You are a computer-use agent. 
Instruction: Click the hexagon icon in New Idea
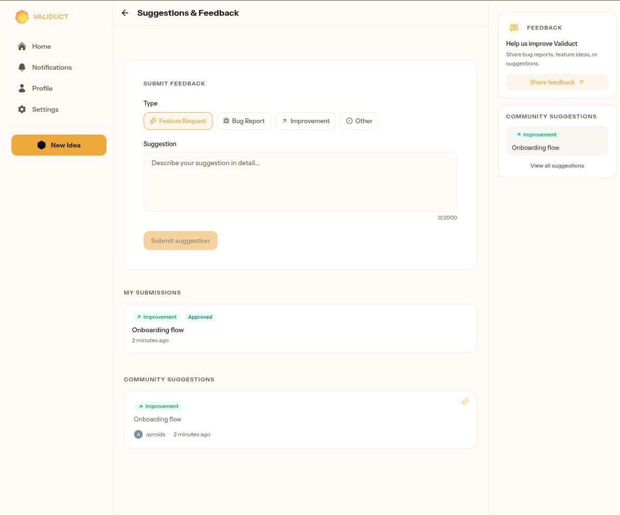(42, 145)
